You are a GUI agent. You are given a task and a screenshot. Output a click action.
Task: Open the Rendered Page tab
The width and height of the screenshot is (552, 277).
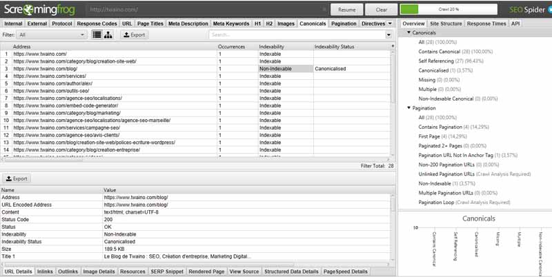[206, 271]
